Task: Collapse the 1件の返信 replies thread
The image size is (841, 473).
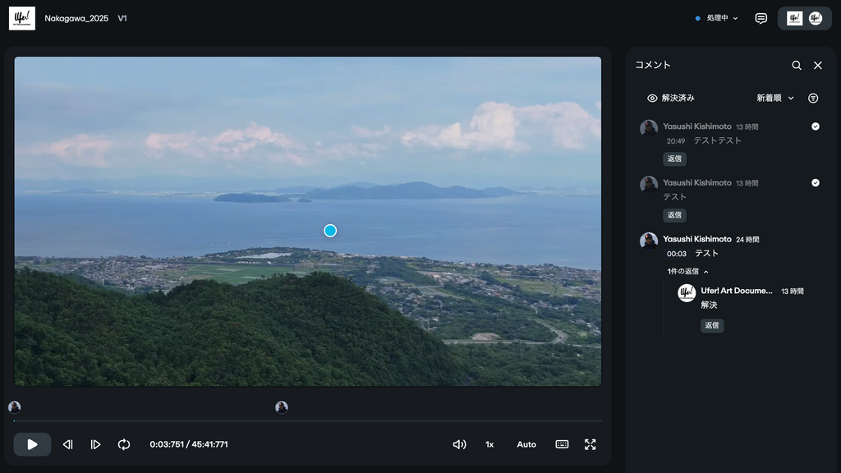Action: (x=688, y=271)
